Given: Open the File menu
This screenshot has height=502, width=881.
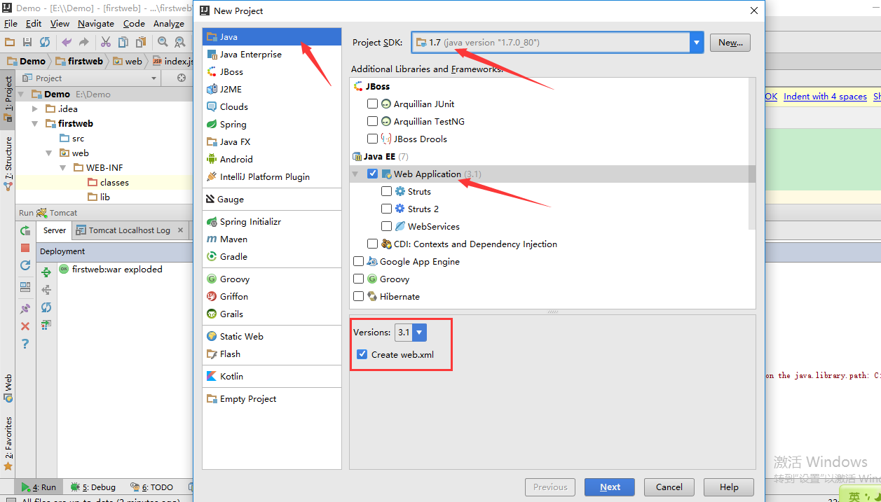Looking at the screenshot, I should tap(11, 23).
